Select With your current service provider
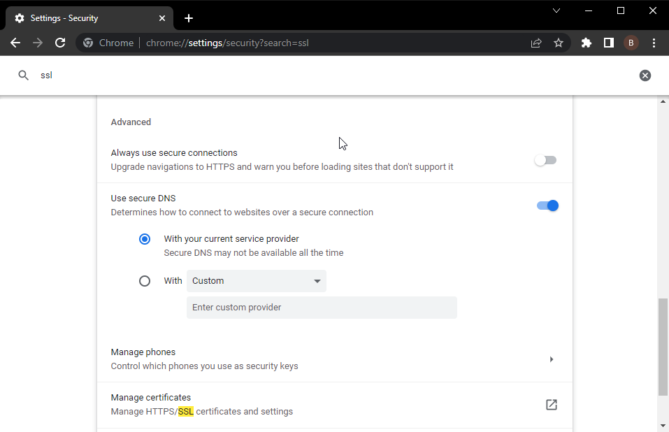669x432 pixels. [145, 239]
